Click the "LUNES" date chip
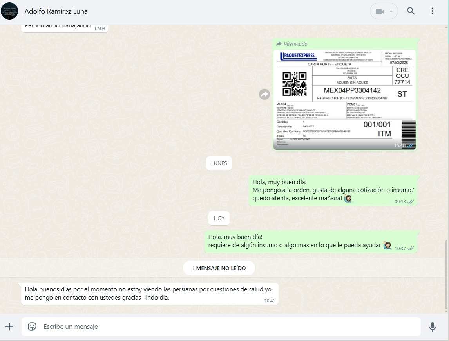The image size is (449, 341). [x=219, y=163]
